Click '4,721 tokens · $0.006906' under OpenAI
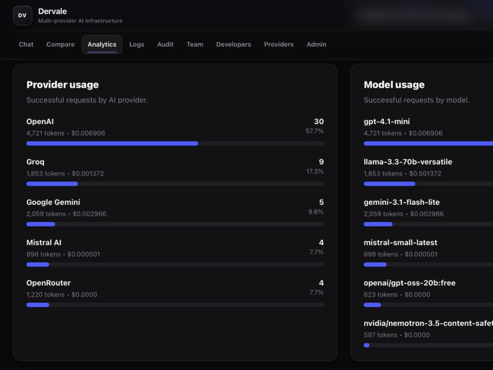The height and width of the screenshot is (370, 493). [x=66, y=133]
